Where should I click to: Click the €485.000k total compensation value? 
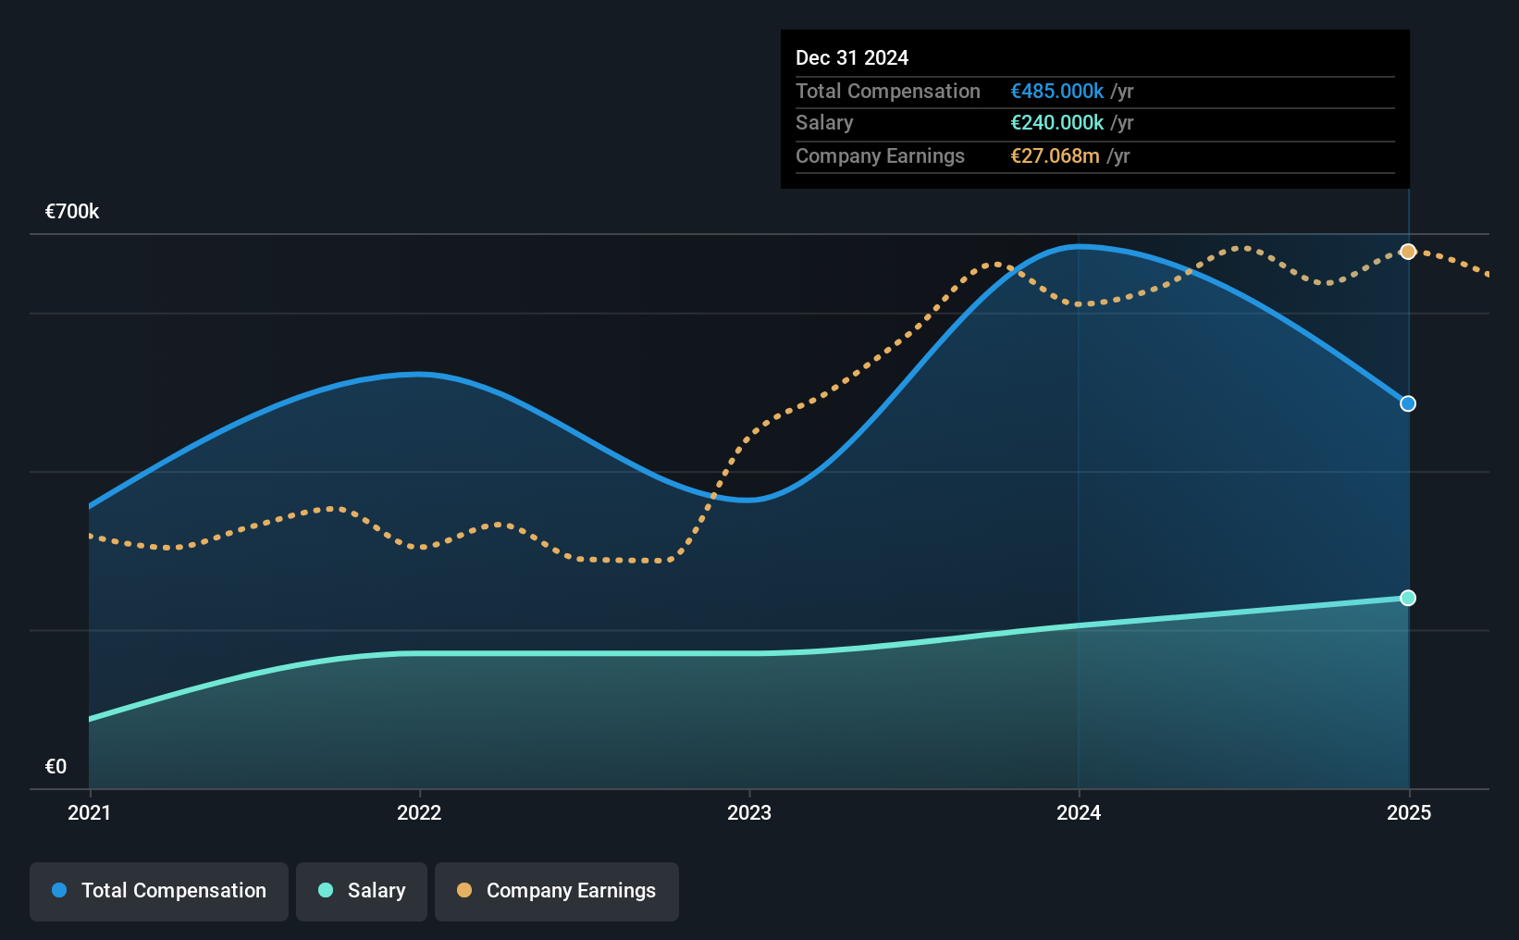tap(1057, 91)
